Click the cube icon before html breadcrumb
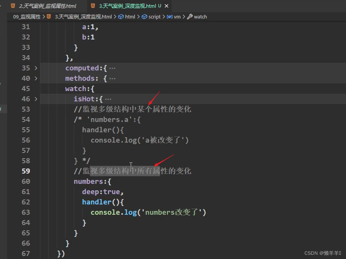Image resolution: width=346 pixels, height=259 pixels. [121, 17]
